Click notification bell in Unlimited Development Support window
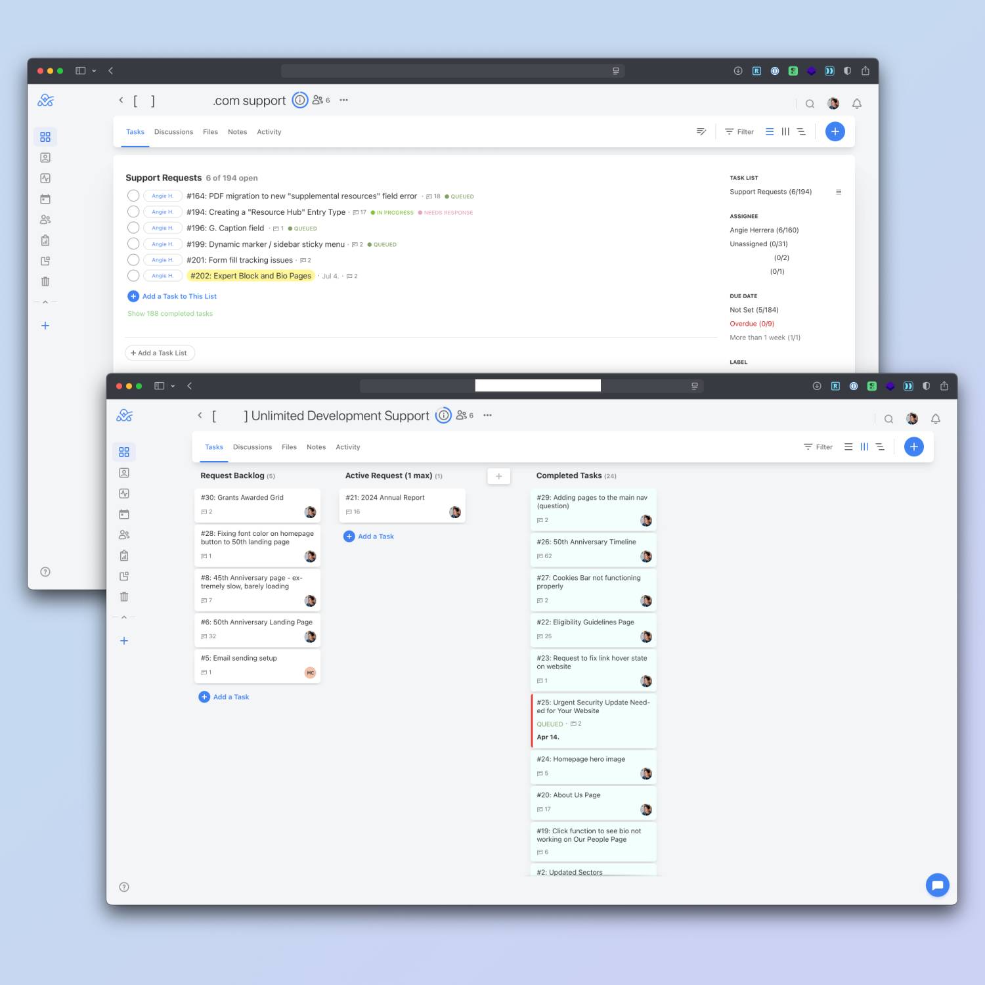This screenshot has height=985, width=985. (x=935, y=419)
